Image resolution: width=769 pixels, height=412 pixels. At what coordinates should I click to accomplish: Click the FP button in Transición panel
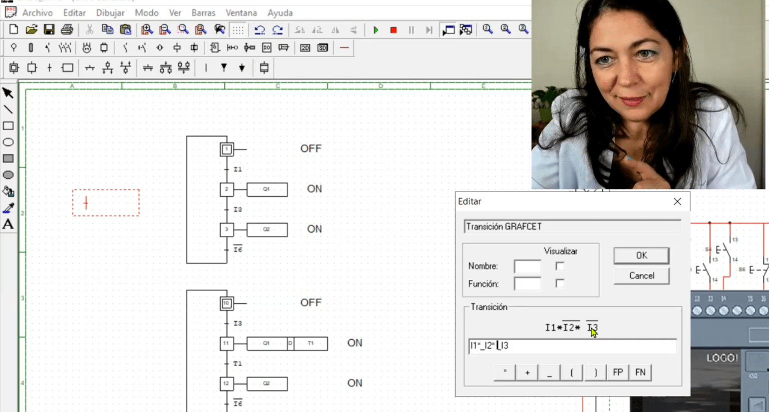[617, 372]
